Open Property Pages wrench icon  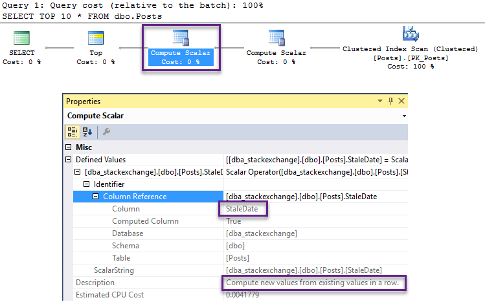click(x=106, y=132)
